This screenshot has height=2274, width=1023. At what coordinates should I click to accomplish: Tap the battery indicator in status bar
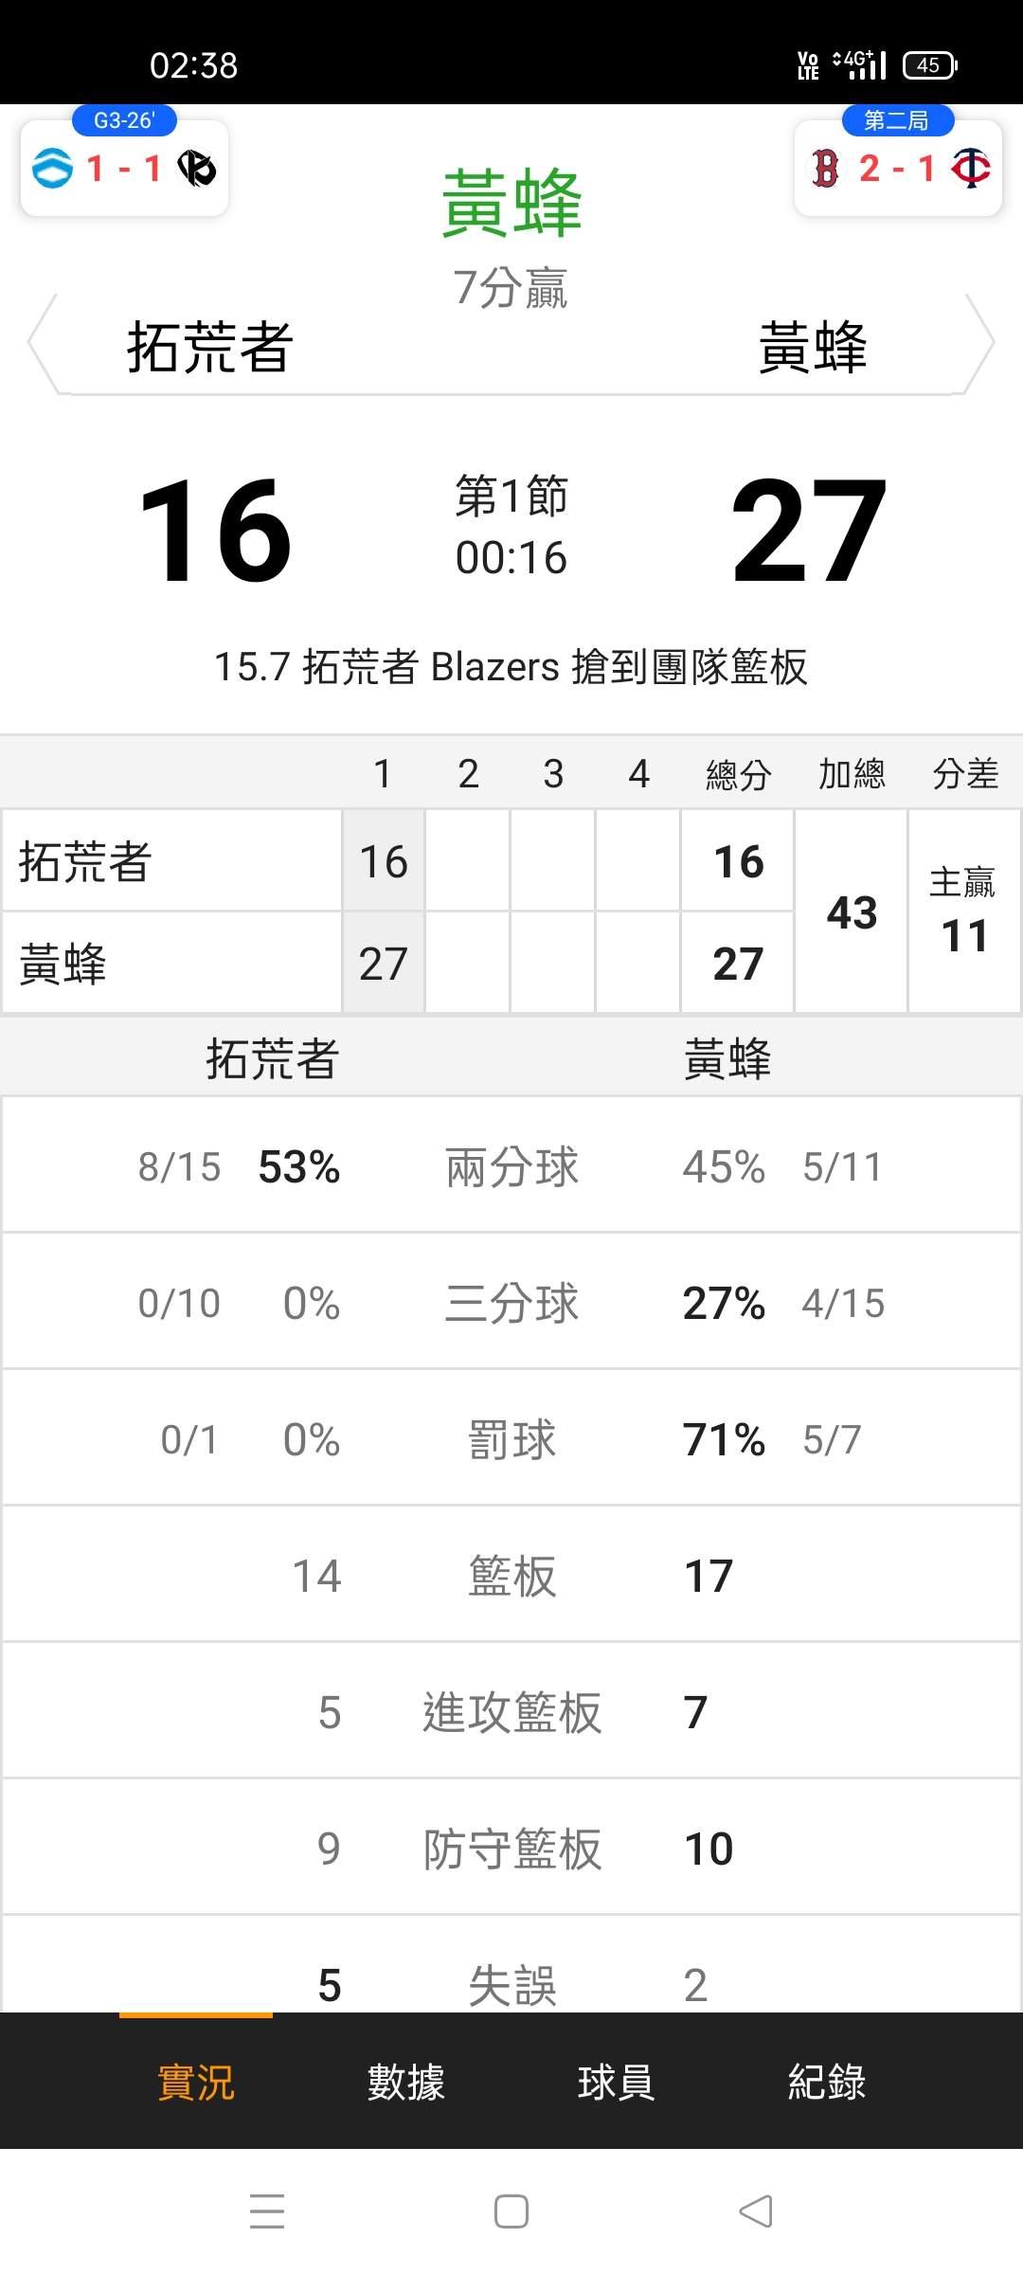click(x=929, y=64)
